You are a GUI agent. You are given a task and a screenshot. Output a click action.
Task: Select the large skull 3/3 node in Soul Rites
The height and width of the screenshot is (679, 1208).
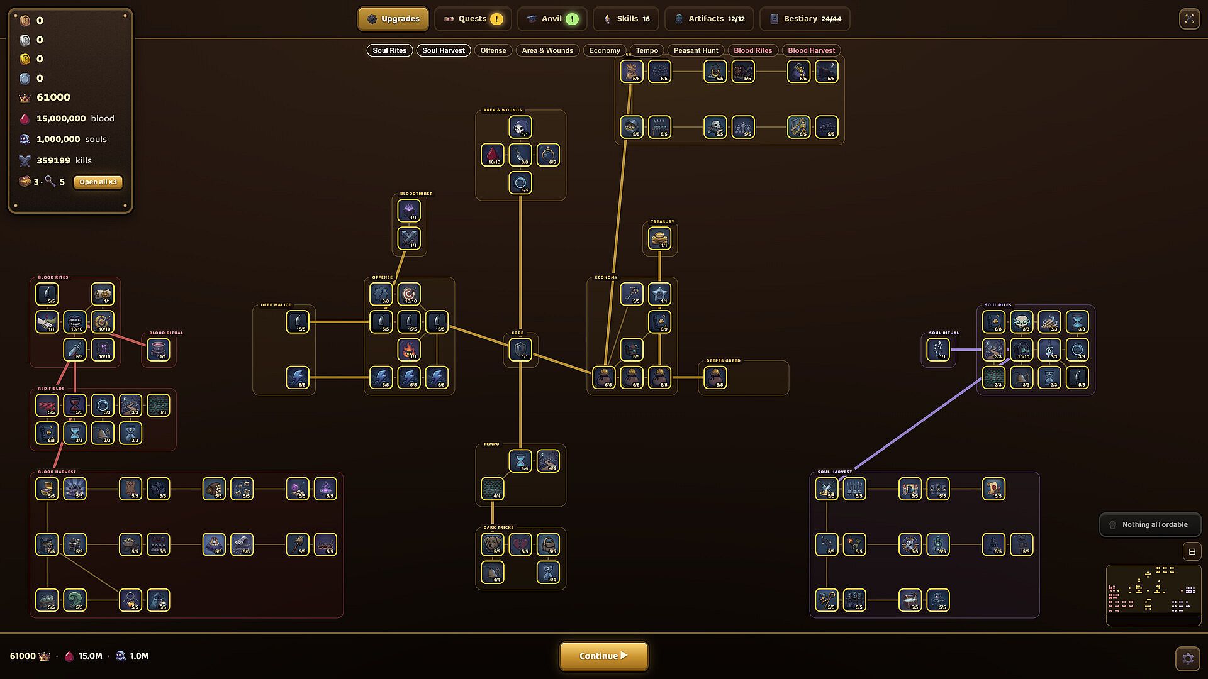1022,322
